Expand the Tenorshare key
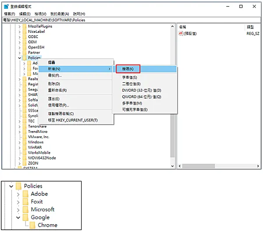Screen dimensions: 263x231 coord(19,127)
